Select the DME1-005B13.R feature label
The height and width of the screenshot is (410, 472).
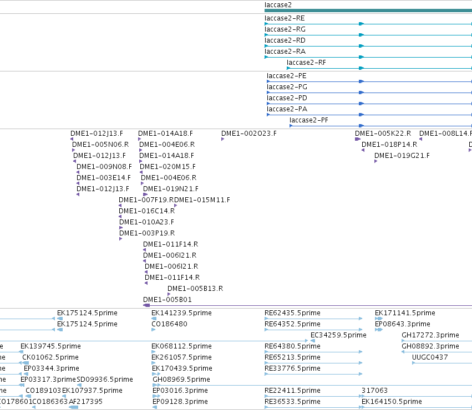click(195, 289)
